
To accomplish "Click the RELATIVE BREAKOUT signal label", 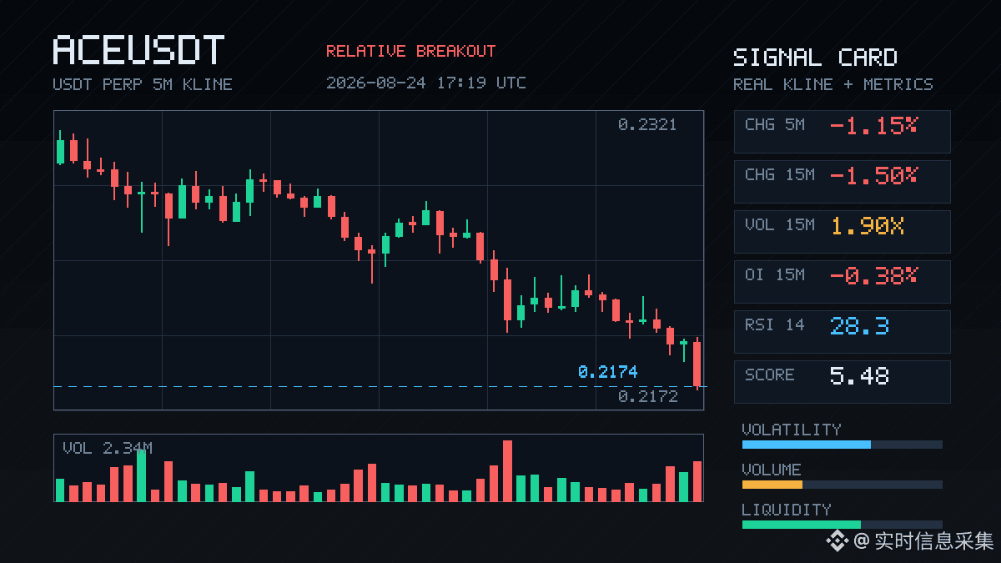I will [410, 51].
